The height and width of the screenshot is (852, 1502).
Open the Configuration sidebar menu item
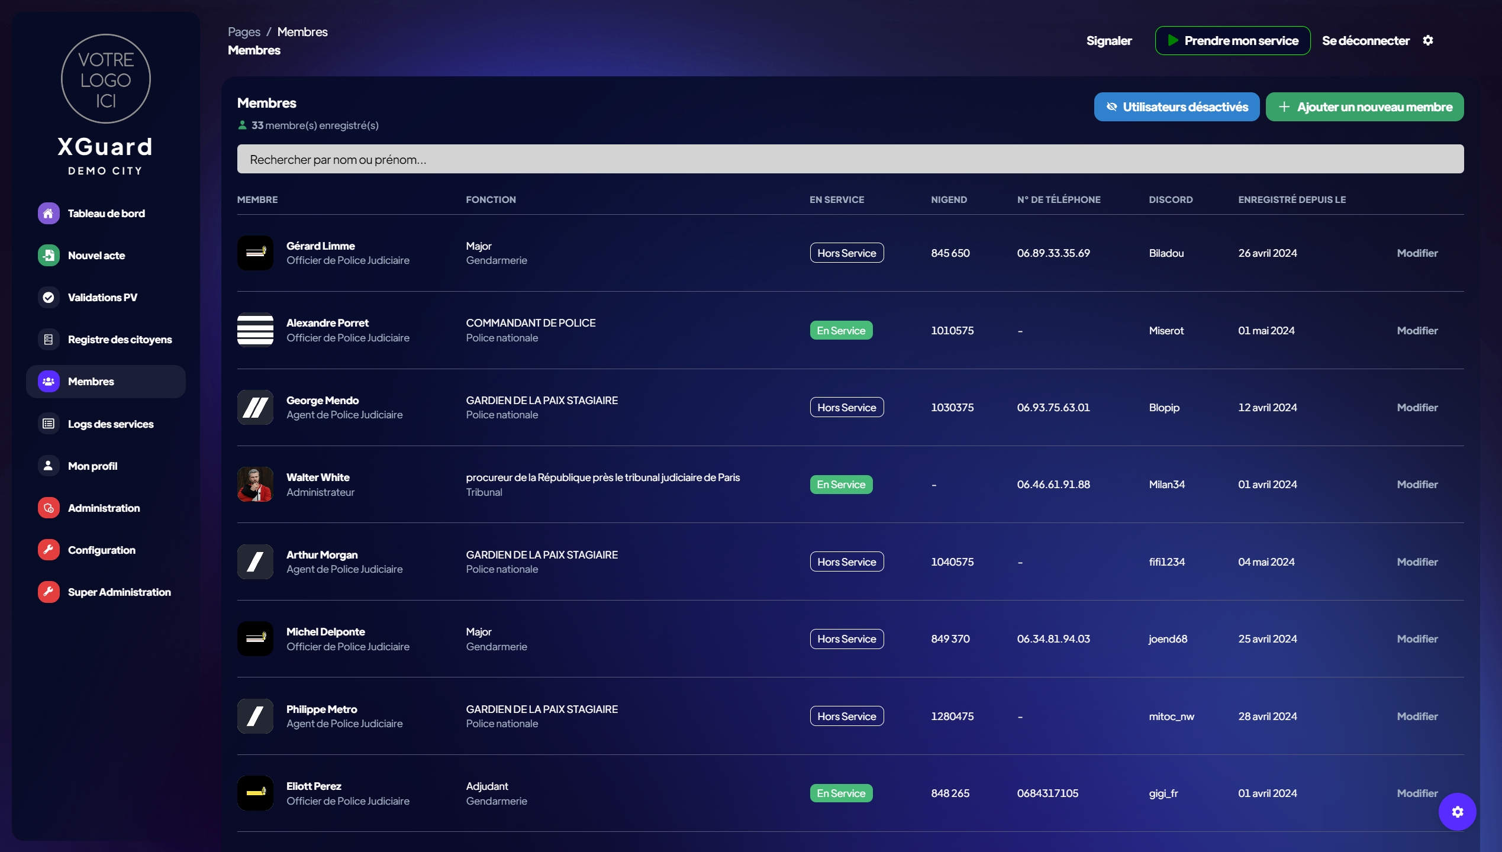click(101, 550)
